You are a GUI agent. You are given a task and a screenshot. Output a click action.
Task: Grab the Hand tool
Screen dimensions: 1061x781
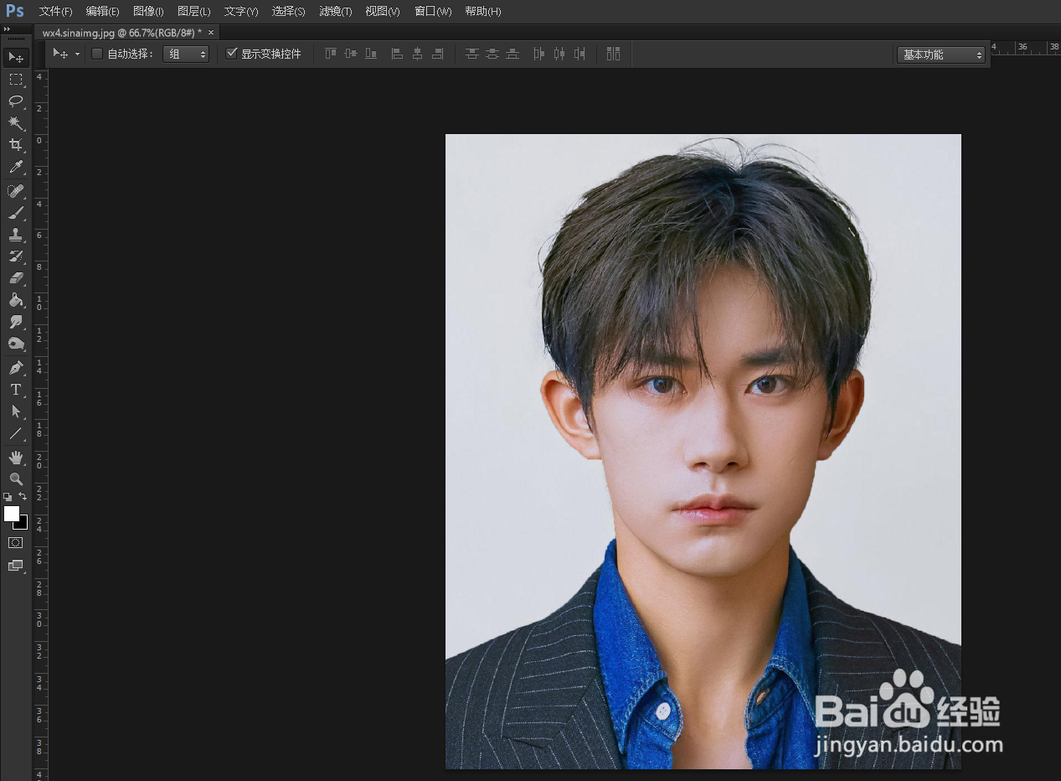[x=16, y=458]
